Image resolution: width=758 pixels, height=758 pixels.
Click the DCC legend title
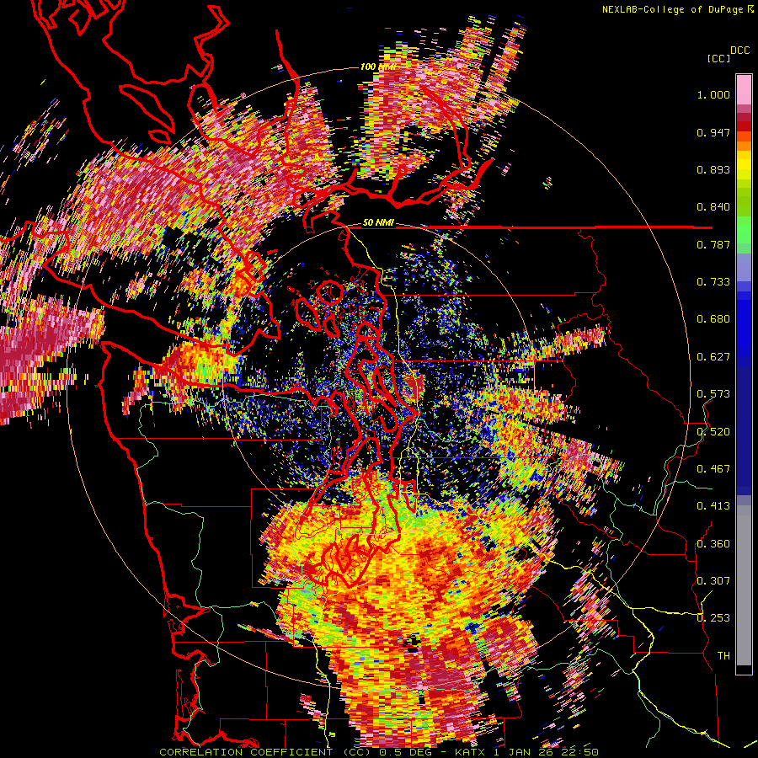pos(739,51)
